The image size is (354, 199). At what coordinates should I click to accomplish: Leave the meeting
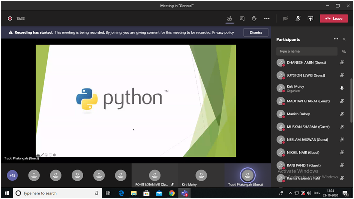pyautogui.click(x=334, y=19)
